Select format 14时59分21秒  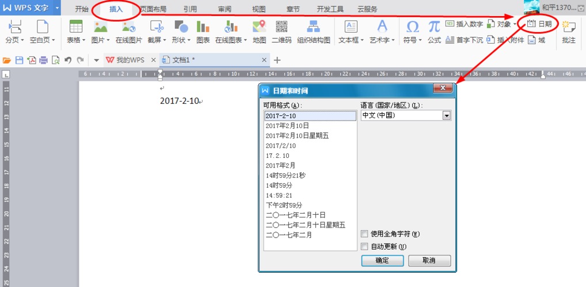[310, 175]
